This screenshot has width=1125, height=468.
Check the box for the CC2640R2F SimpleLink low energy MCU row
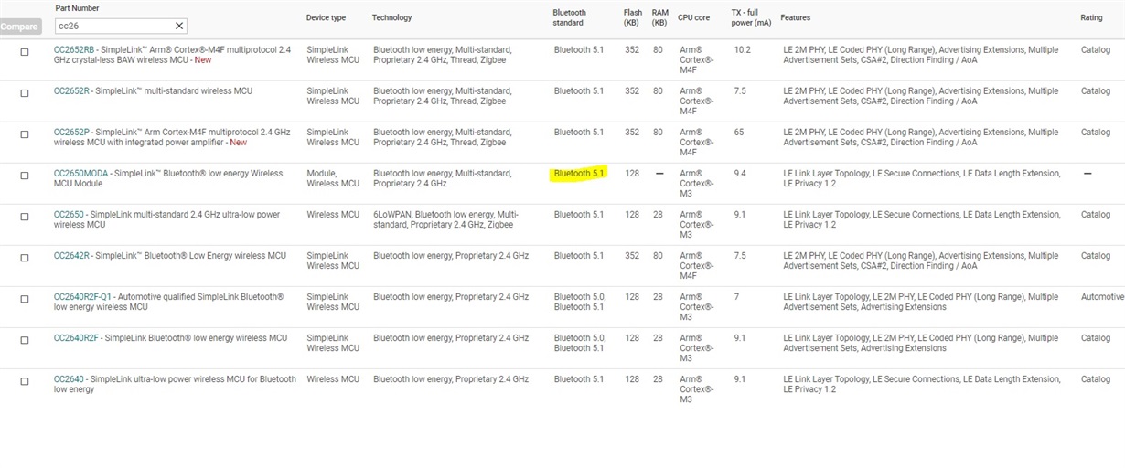[x=25, y=340]
